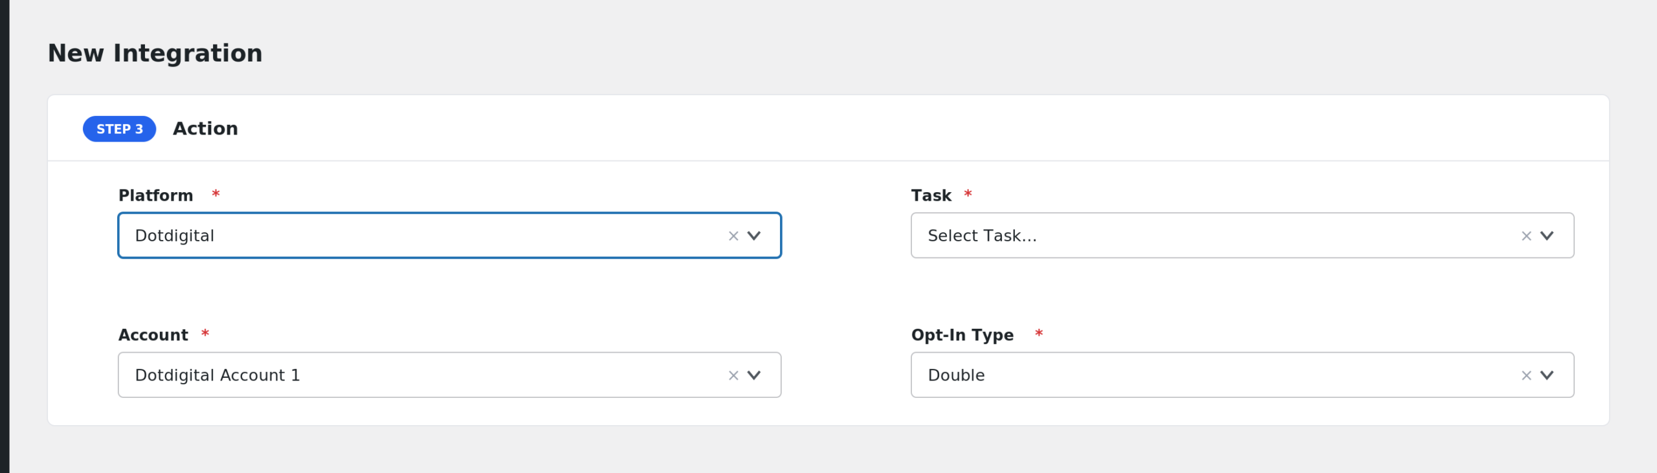This screenshot has width=1657, height=473.
Task: Click the Double value in Opt-In Type
Action: coord(956,375)
